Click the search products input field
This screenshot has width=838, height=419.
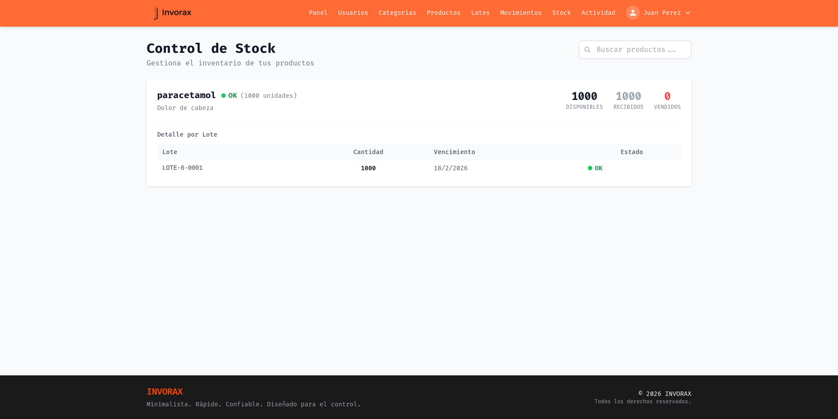[x=635, y=50]
